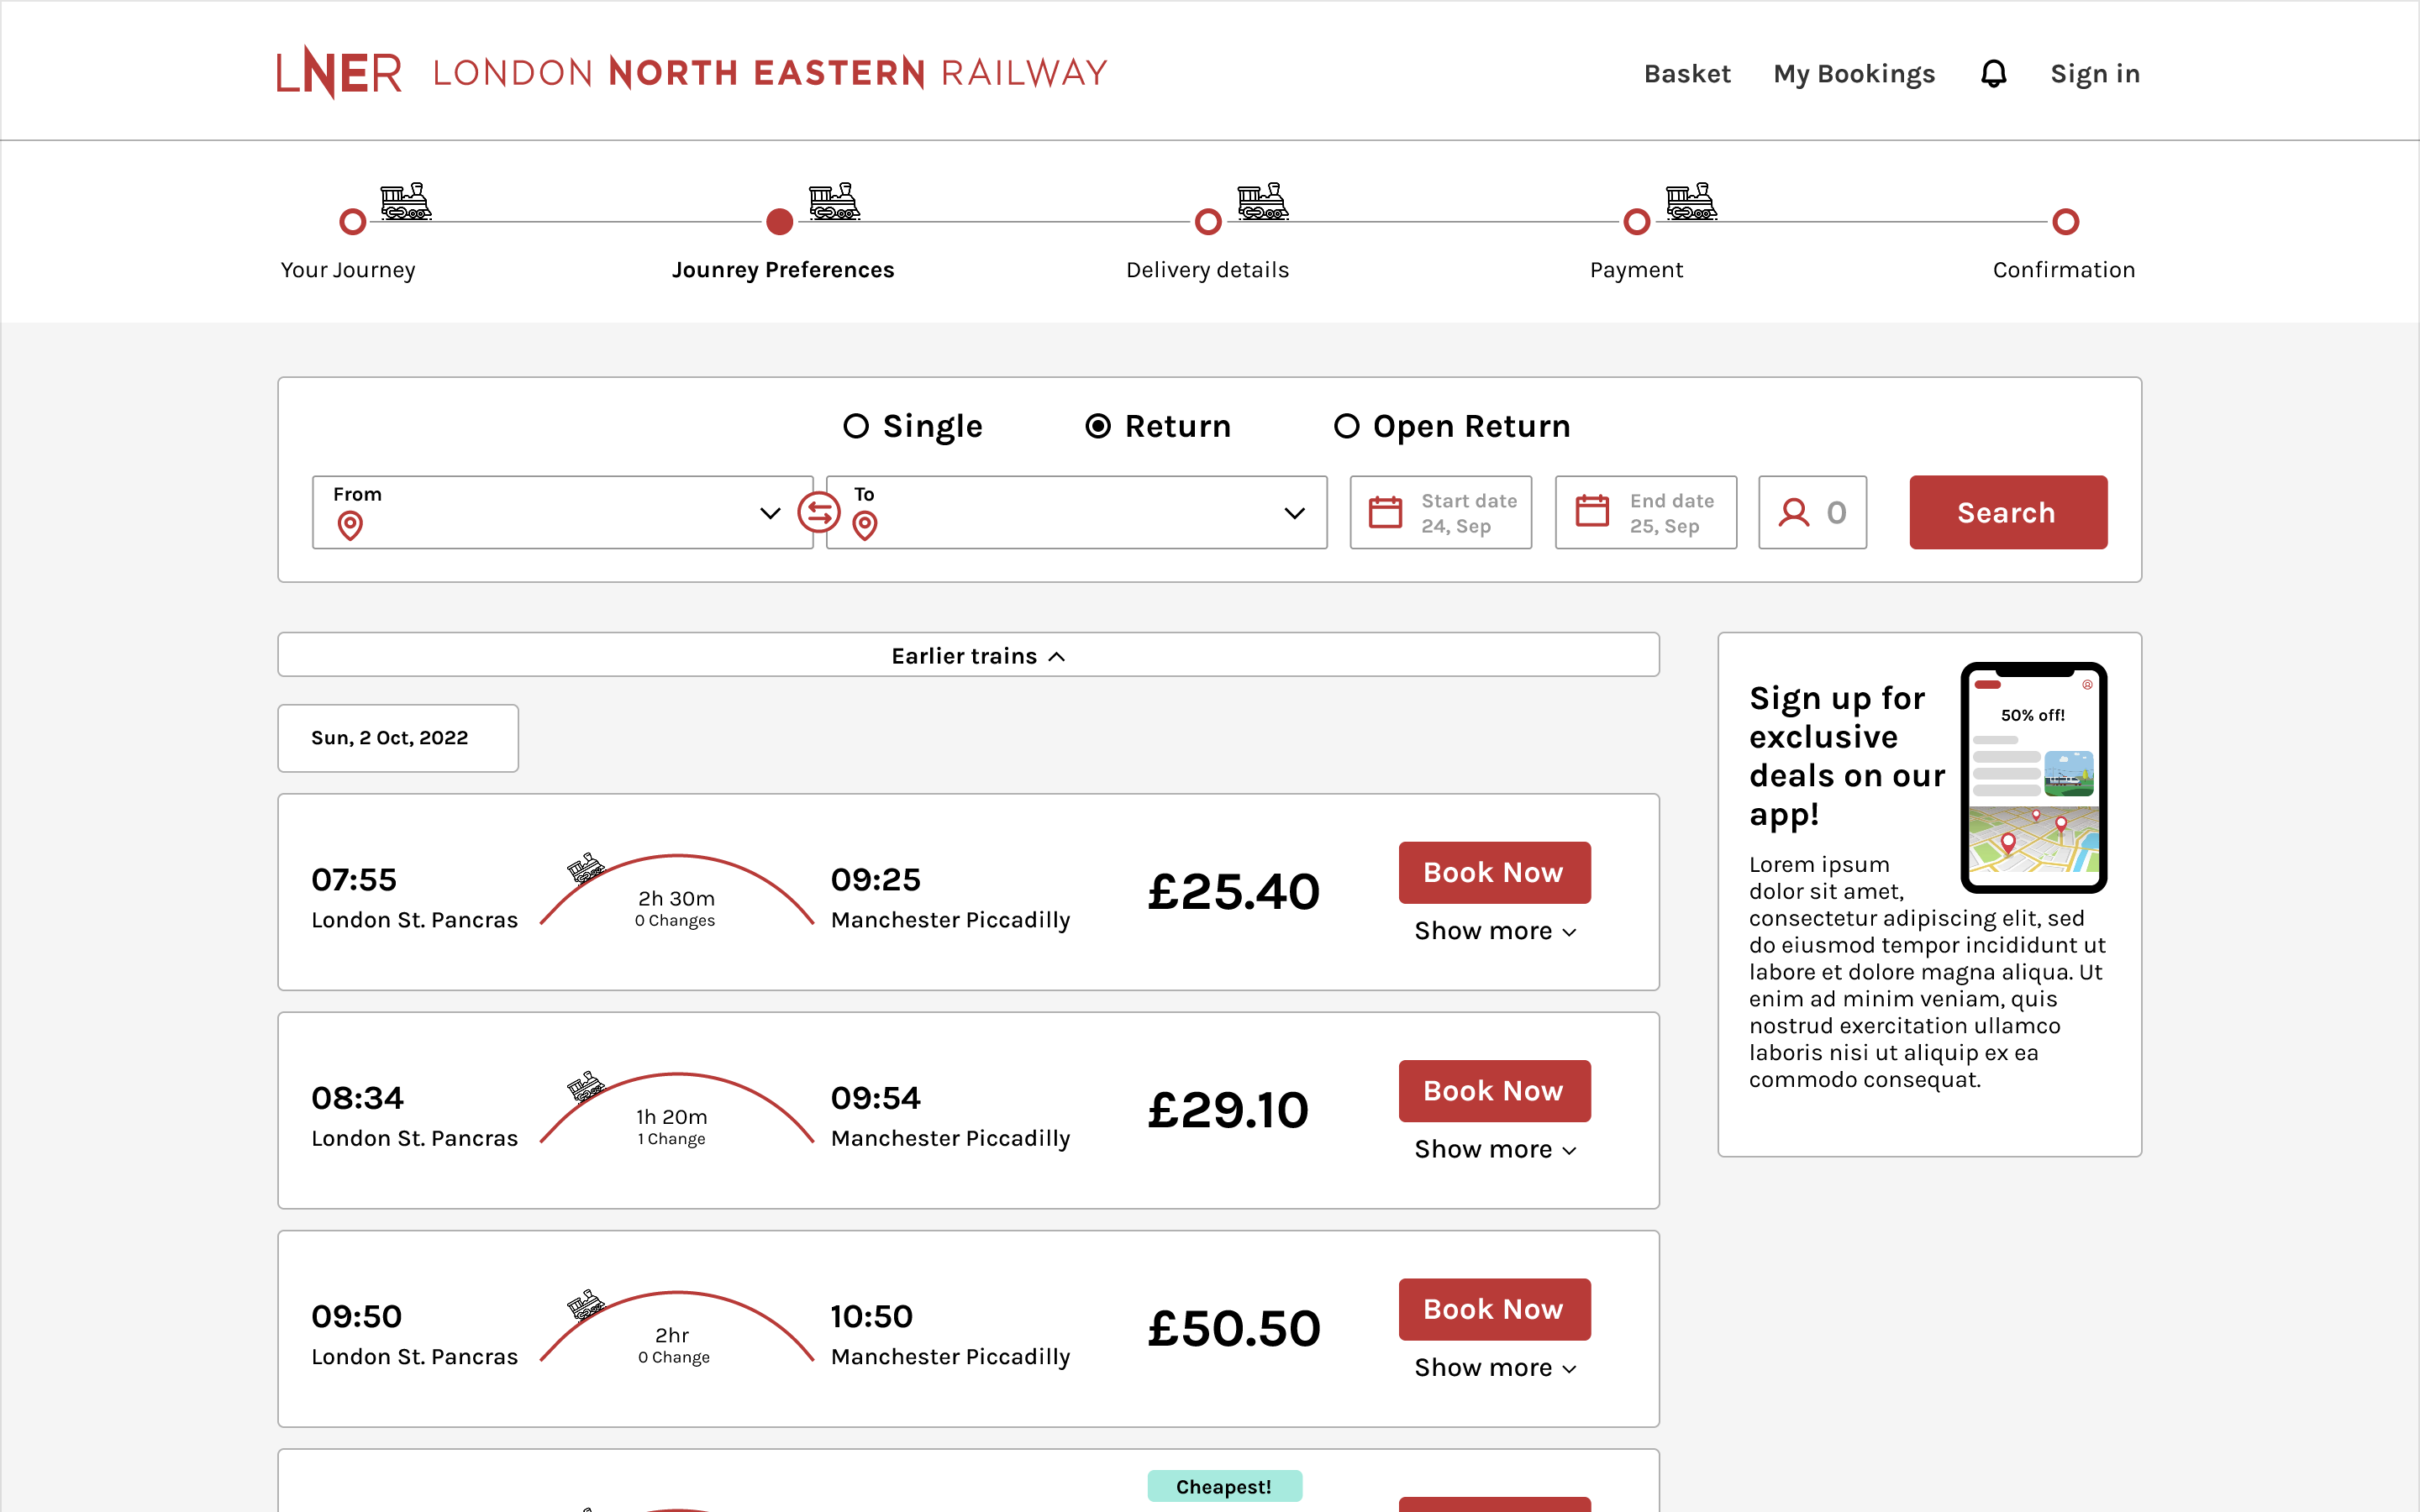Screen dimensions: 2420x1512
Task: Click train icon above Jounrey Preferences step
Action: pyautogui.click(x=834, y=201)
